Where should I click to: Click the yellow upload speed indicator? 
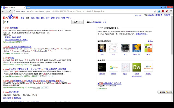pos(169,92)
